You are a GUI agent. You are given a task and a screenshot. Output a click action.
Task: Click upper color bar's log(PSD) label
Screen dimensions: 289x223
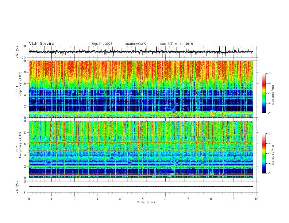point(273,95)
